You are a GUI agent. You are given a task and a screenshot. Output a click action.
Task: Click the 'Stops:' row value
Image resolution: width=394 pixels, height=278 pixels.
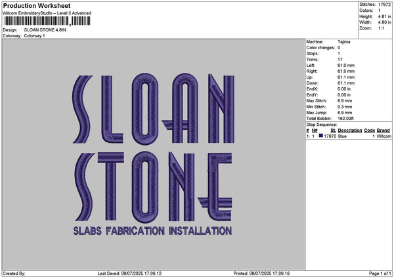[x=339, y=54]
